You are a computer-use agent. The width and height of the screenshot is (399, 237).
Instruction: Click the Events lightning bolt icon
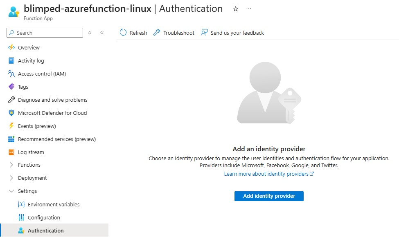(11, 126)
